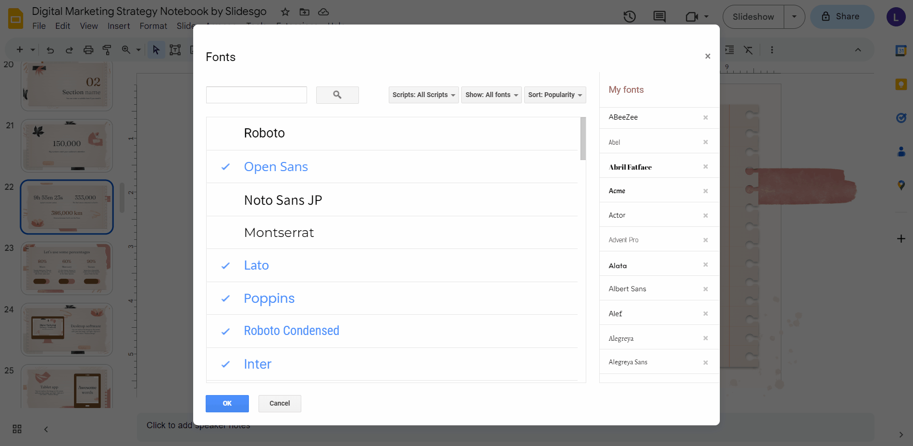The image size is (913, 446).
Task: Expand Slideshow options arrow
Action: click(794, 17)
